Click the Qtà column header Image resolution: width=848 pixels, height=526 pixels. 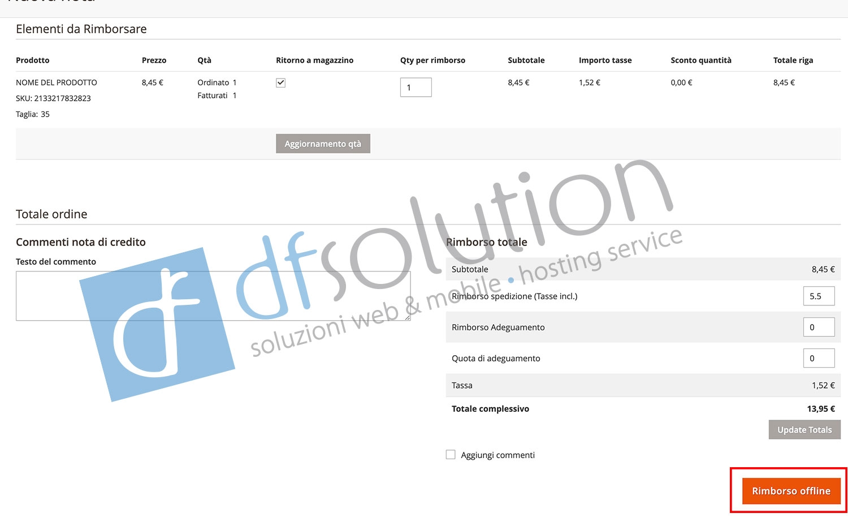tap(204, 61)
